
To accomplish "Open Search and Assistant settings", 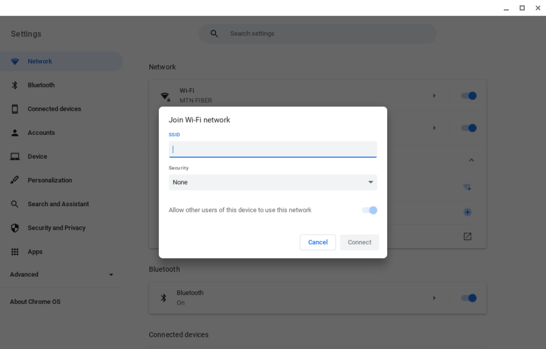I will [x=61, y=204].
